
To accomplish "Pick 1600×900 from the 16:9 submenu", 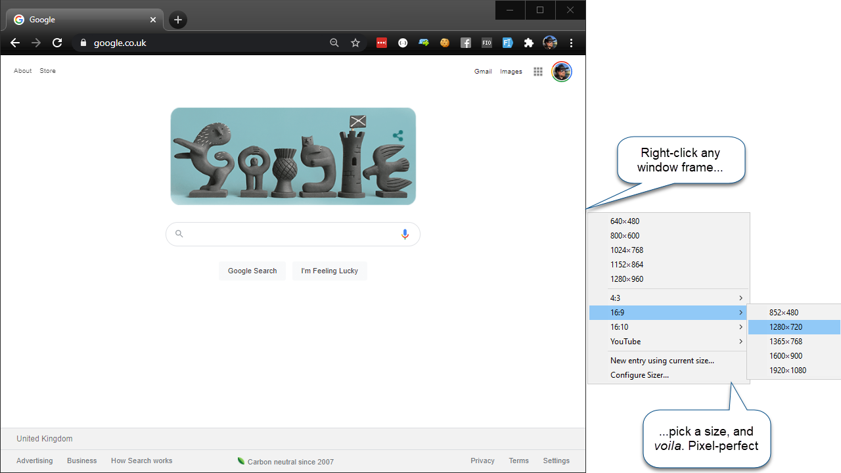I will (794, 356).
